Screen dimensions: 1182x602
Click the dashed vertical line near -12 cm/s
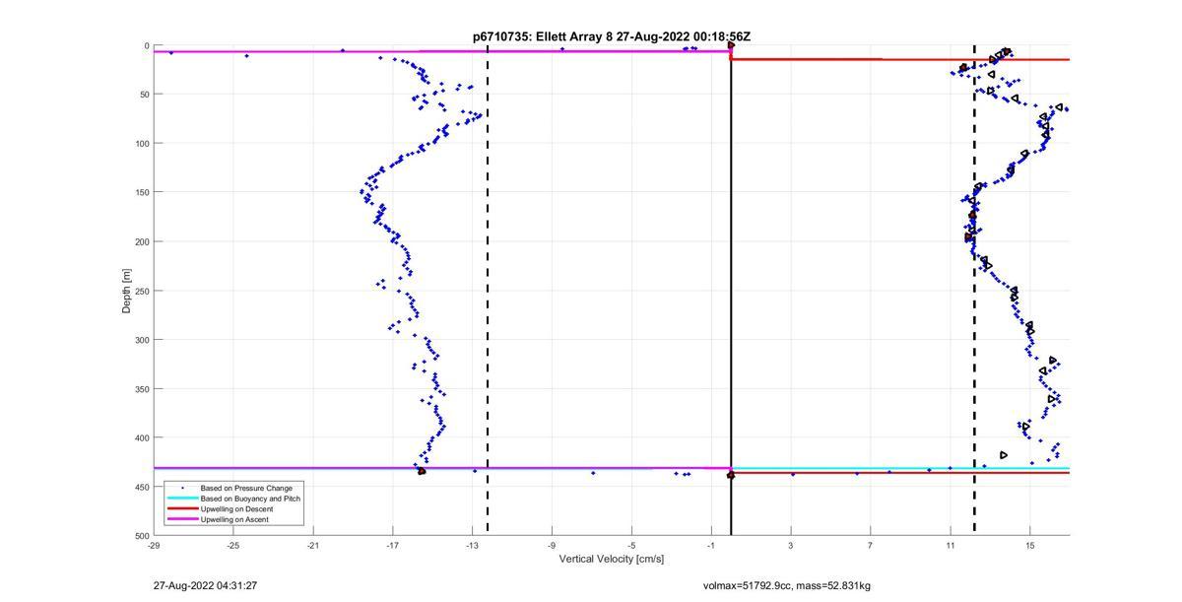[x=488, y=291]
